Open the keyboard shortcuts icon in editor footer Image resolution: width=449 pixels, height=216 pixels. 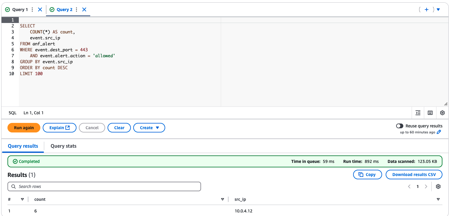click(430, 113)
